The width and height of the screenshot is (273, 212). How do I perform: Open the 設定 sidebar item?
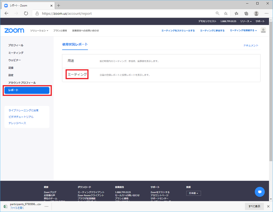[11, 75]
